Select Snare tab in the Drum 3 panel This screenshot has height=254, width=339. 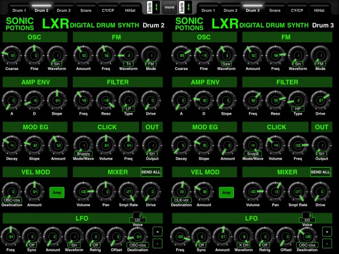click(275, 9)
